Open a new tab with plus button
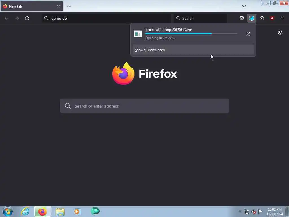Viewport: 289px width, 217px height. (69, 6)
